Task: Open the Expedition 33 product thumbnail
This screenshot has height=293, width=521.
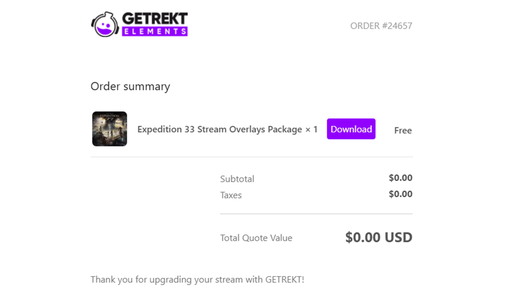Action: (x=109, y=129)
